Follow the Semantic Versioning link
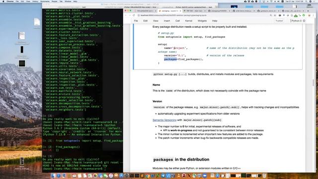The width and height of the screenshot is (318, 179). 164,120
